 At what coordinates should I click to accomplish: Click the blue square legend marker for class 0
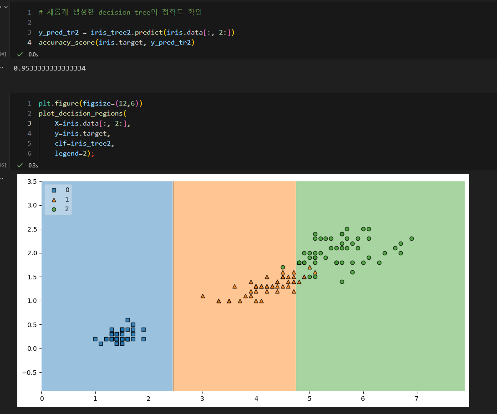point(54,190)
